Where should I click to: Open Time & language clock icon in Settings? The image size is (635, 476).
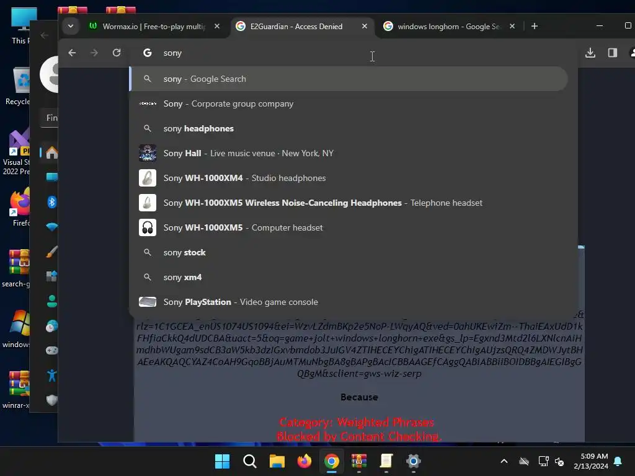[x=52, y=326]
